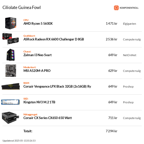This screenshot has width=144, height=144.
Task: Open the Corsair CX650 power supply image
Action: tap(10, 118)
